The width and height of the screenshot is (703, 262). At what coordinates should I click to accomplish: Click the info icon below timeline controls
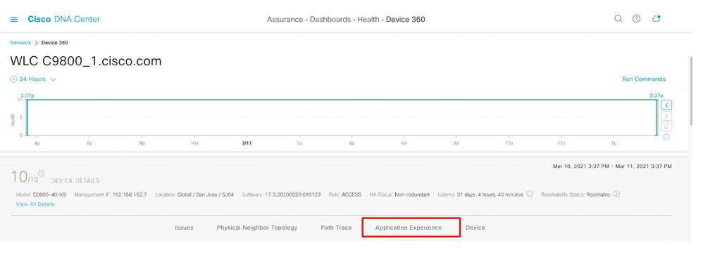(x=666, y=137)
